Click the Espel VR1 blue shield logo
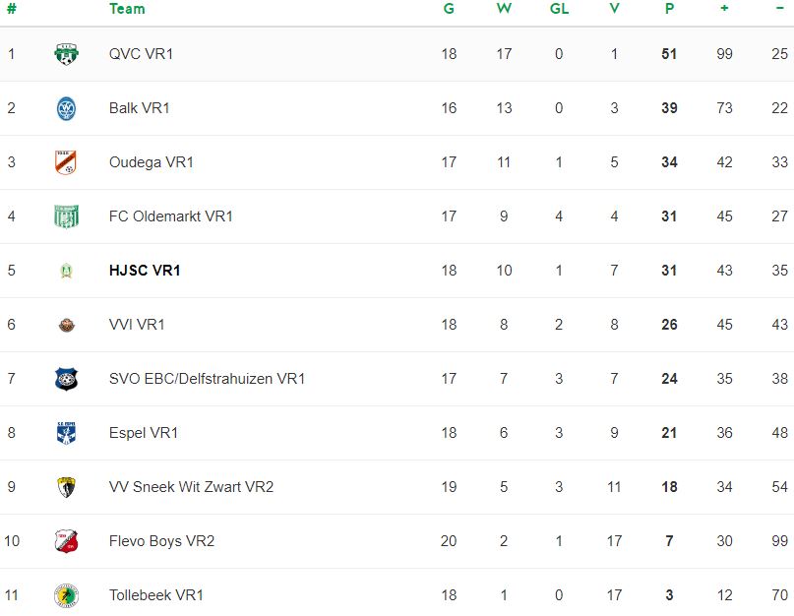 (x=66, y=433)
